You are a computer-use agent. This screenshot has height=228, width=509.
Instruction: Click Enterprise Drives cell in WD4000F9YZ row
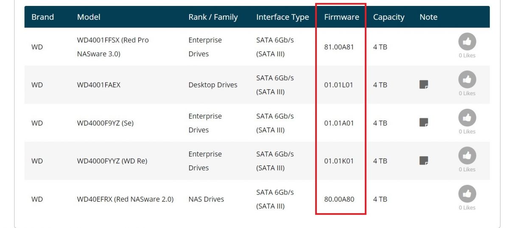(x=205, y=123)
